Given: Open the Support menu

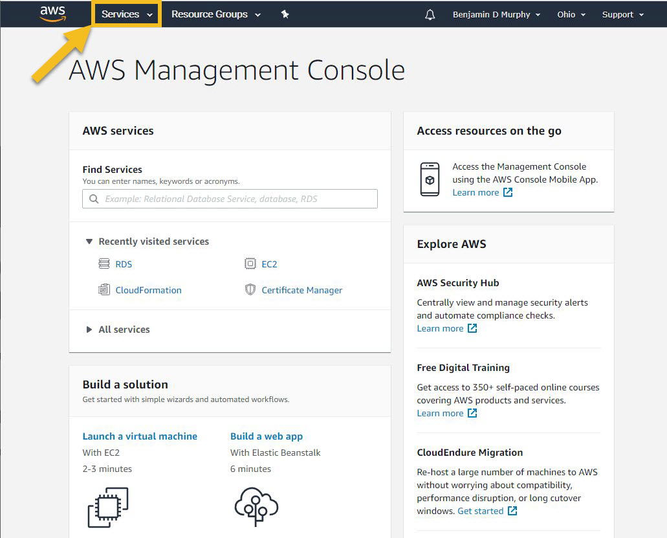Looking at the screenshot, I should click(623, 14).
